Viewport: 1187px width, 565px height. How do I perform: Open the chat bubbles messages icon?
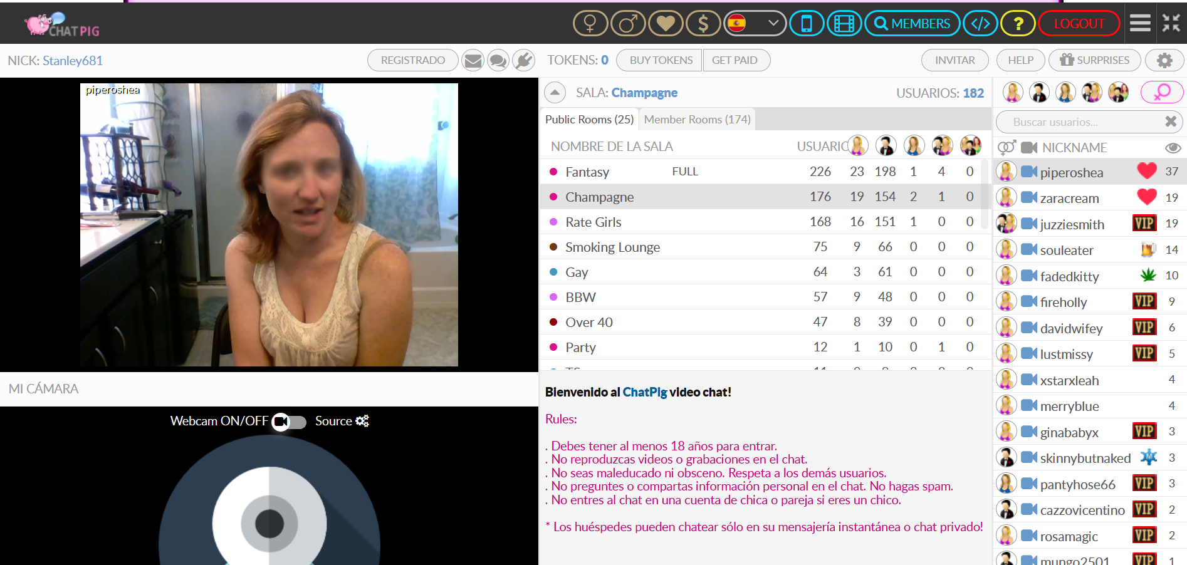(x=498, y=60)
